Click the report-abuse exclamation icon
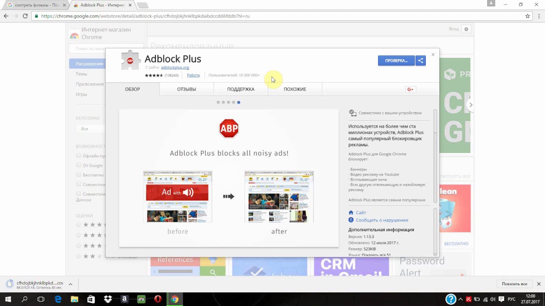Image resolution: width=545 pixels, height=306 pixels. point(351,220)
